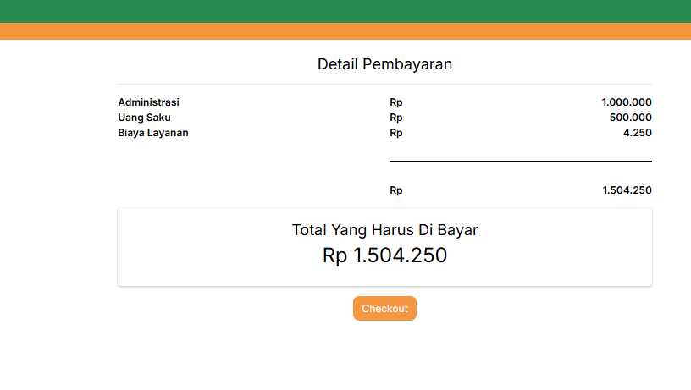This screenshot has height=390, width=691.
Task: Click the Detail Pembayaran heading
Action: [384, 64]
